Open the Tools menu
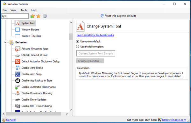The height and width of the screenshot is (123, 191). coord(24,10)
